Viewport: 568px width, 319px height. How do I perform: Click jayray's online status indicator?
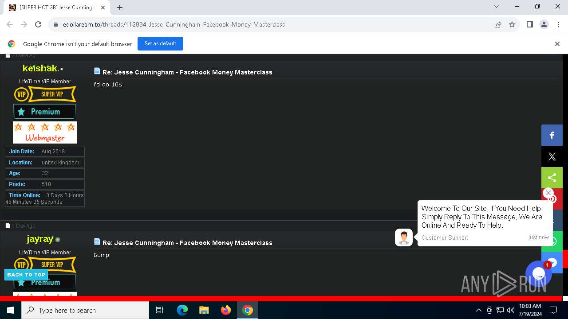pos(58,240)
